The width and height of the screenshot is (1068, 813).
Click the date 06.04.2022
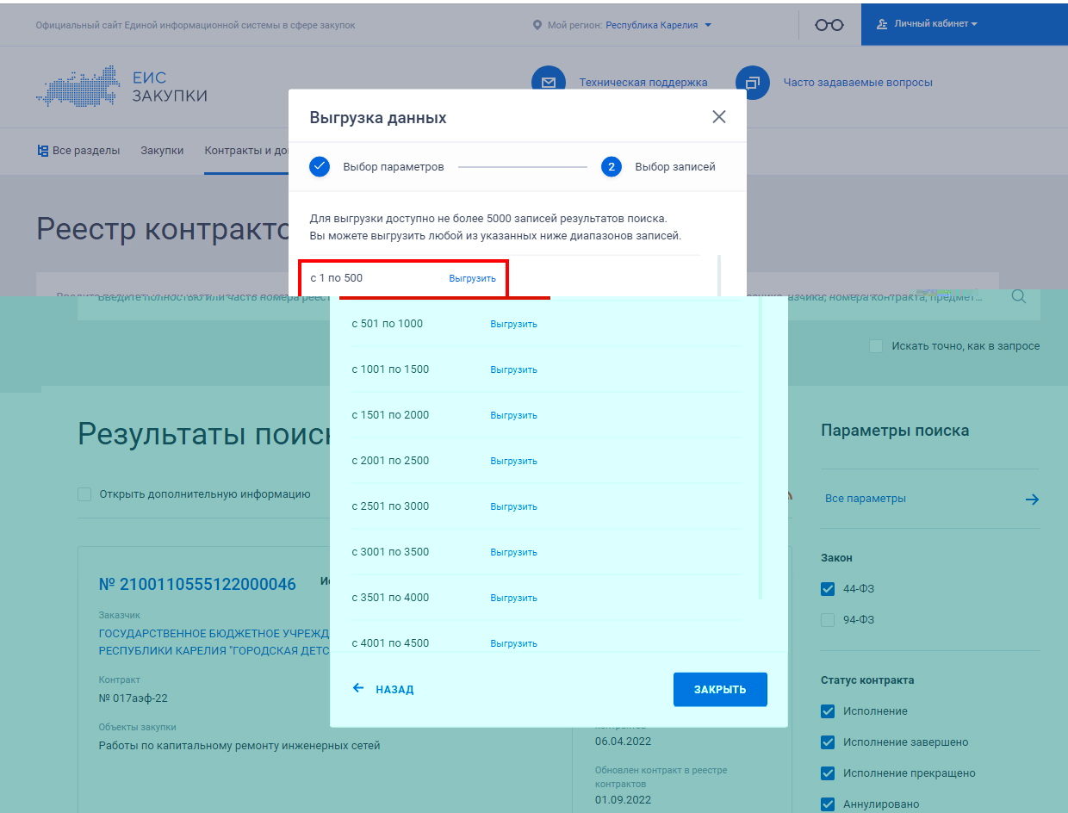point(623,740)
